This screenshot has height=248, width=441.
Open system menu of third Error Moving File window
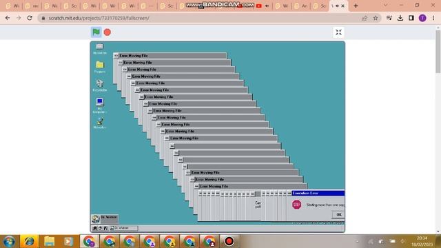click(125, 70)
